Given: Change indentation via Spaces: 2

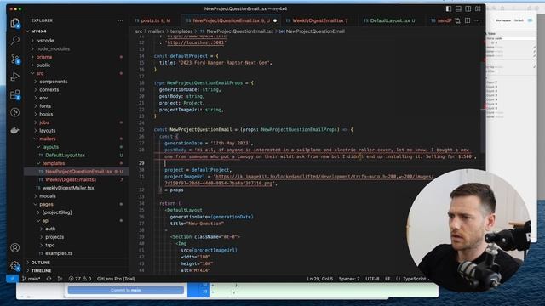Looking at the screenshot, I should pyautogui.click(x=349, y=279).
